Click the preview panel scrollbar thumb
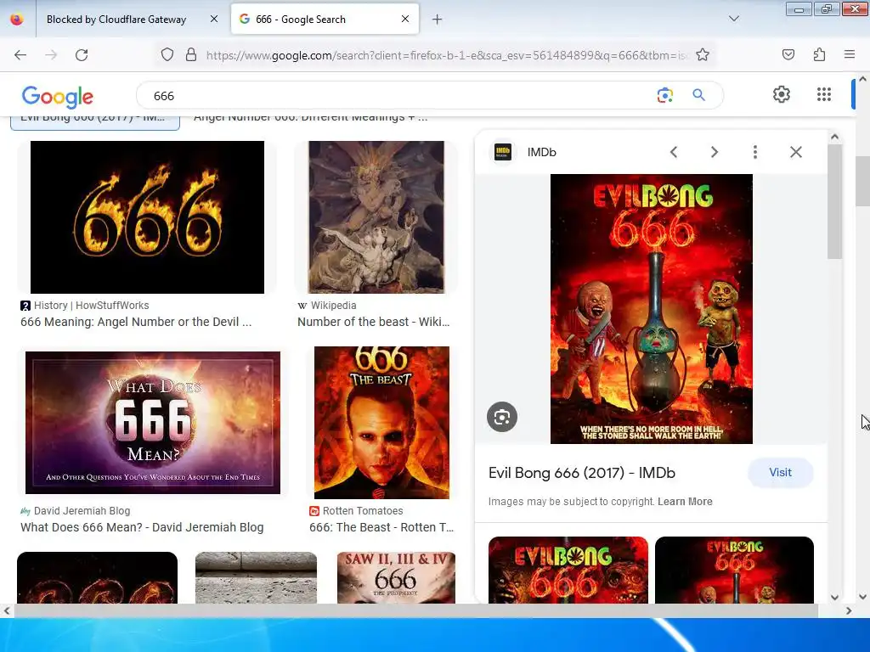Image resolution: width=870 pixels, height=652 pixels. pyautogui.click(x=834, y=202)
